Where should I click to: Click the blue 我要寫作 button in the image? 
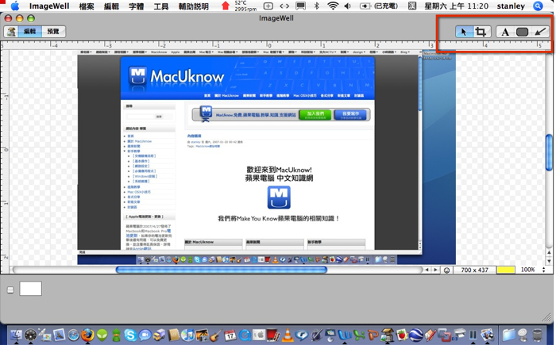click(x=350, y=115)
